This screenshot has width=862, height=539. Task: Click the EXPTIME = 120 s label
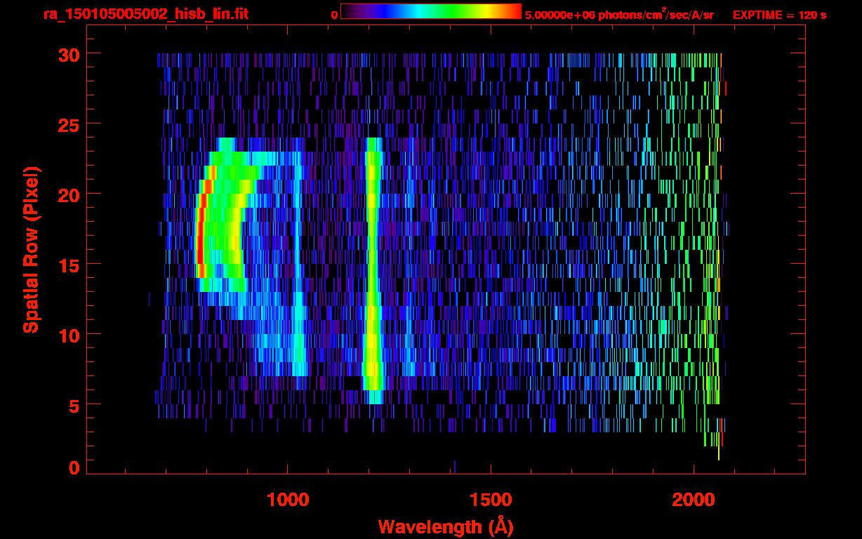pyautogui.click(x=779, y=14)
